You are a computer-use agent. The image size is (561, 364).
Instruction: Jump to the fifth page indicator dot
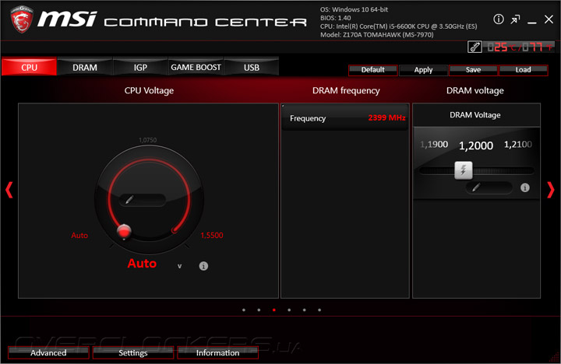304,310
